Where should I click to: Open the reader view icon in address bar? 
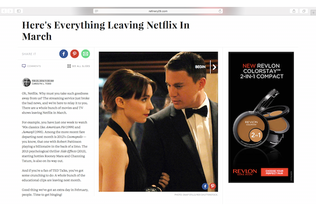click(97, 11)
